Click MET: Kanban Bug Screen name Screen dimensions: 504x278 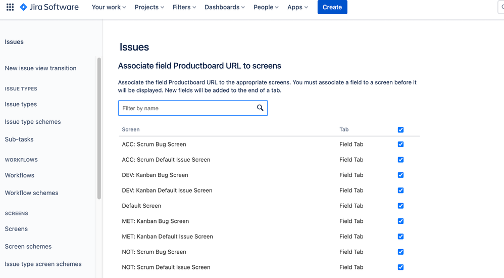pyautogui.click(x=155, y=221)
